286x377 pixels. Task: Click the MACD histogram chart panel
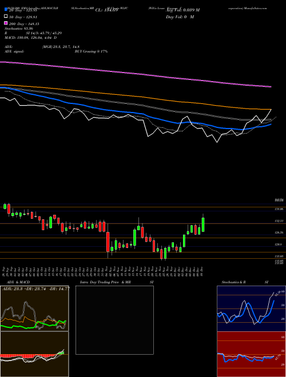(x=34, y=354)
